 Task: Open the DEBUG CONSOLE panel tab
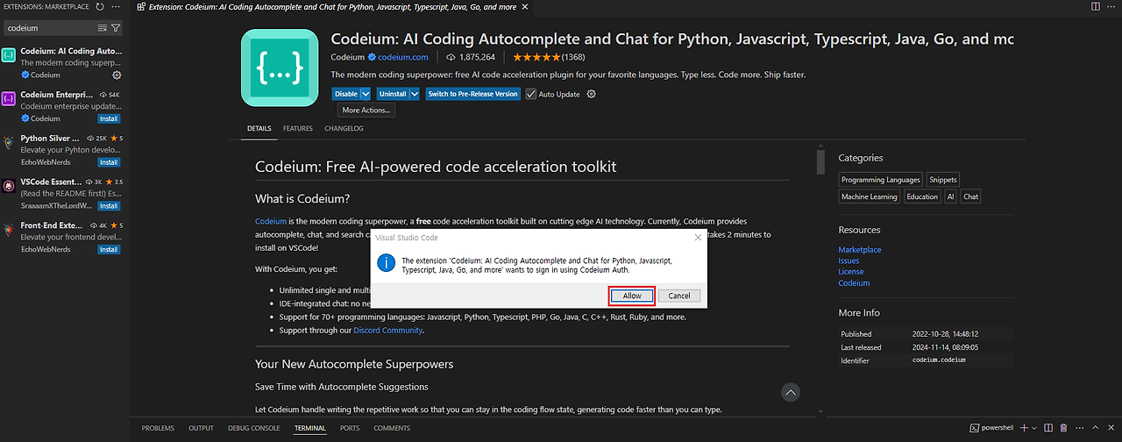coord(253,428)
